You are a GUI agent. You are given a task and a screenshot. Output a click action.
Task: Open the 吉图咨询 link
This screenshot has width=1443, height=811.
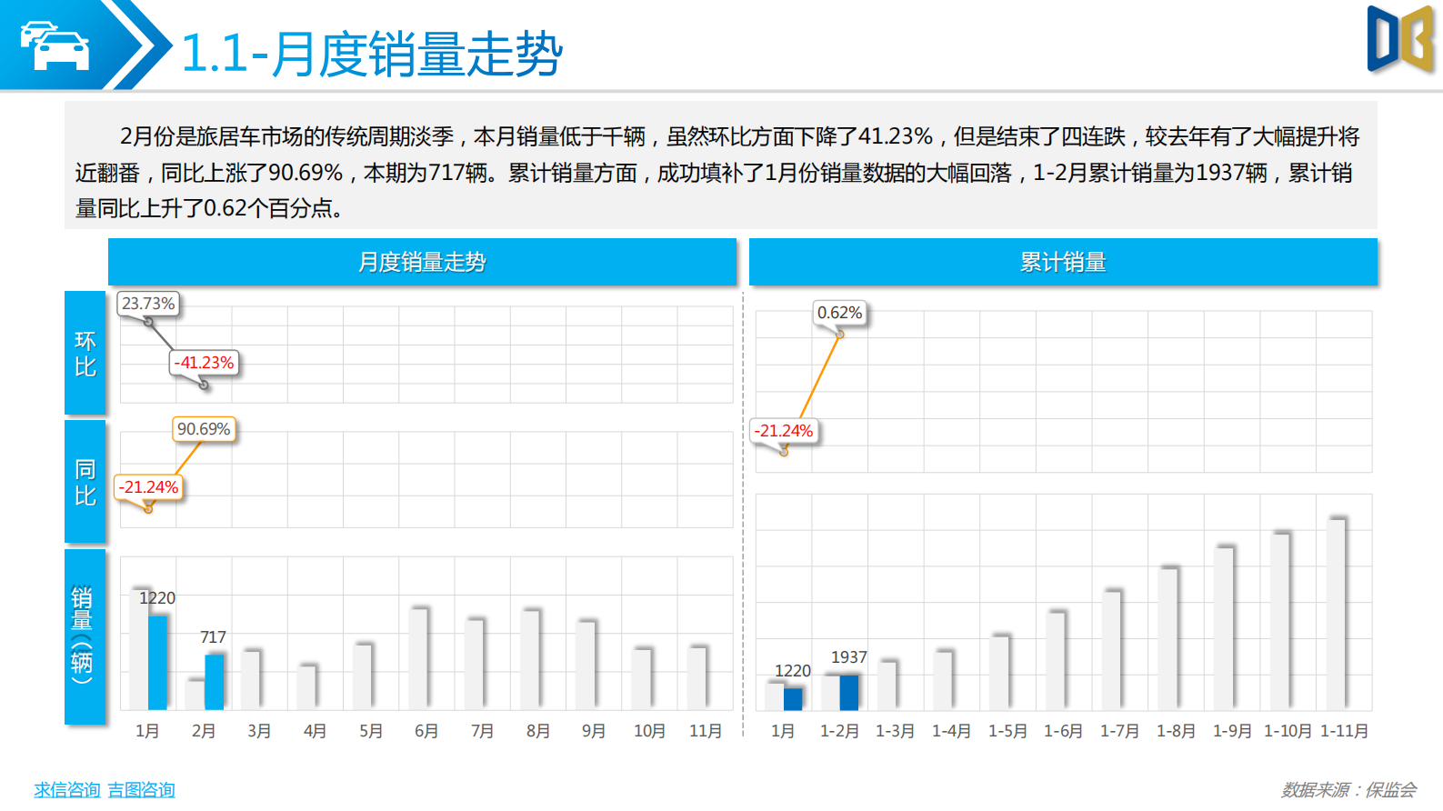click(141, 789)
